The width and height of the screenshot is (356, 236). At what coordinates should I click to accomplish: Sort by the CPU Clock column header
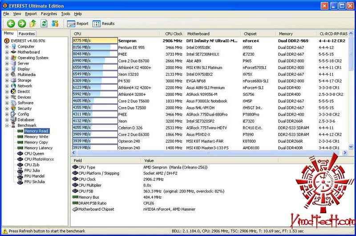[x=172, y=34]
